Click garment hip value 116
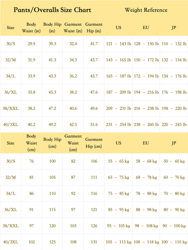Image resolution: width=188 pixels, height=250 pixels. 94,194
